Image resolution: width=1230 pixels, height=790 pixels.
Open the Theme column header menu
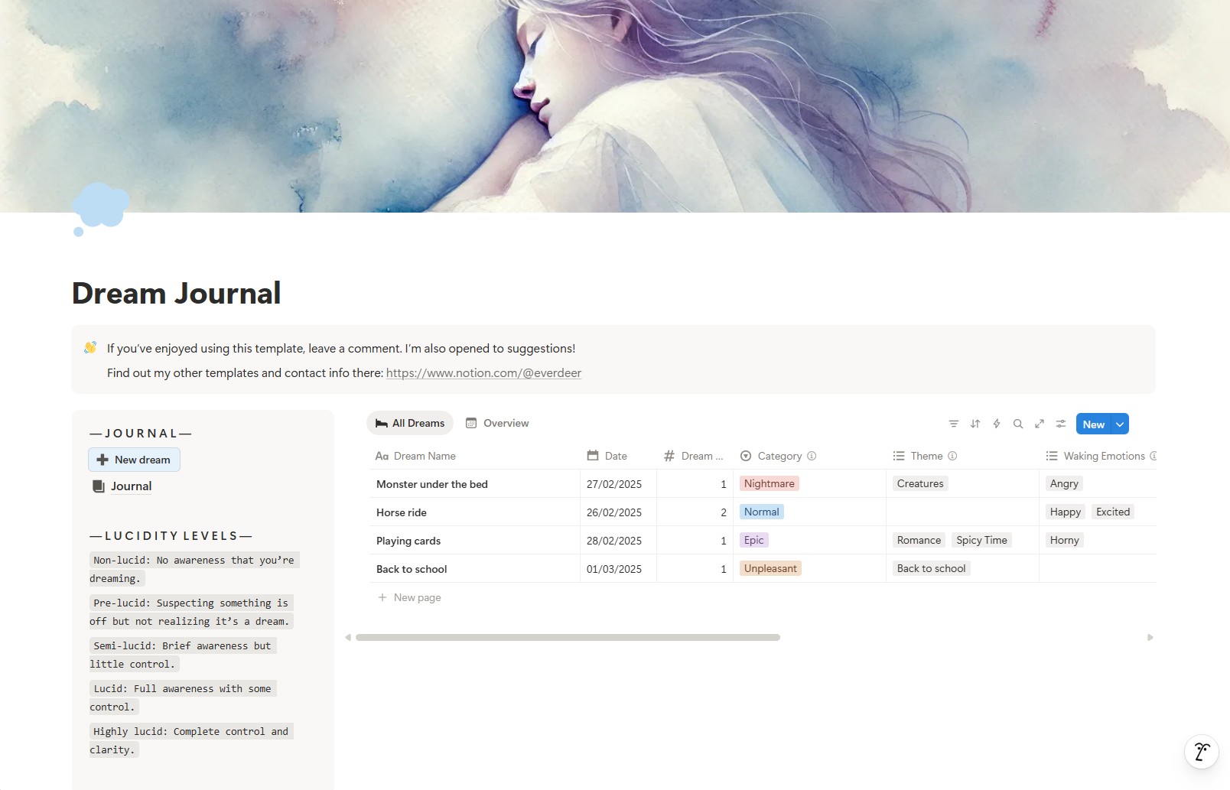(962, 456)
